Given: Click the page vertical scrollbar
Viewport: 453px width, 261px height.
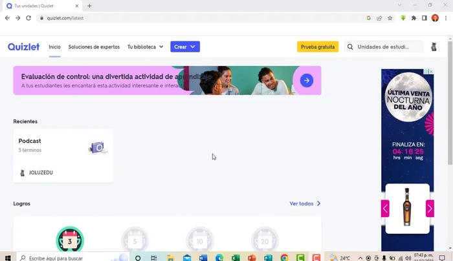Looking at the screenshot, I should click(450, 103).
